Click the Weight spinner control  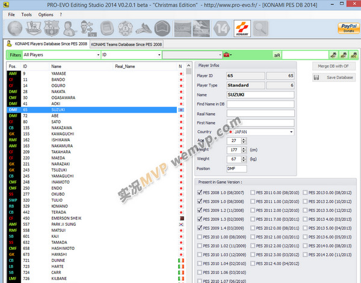(243, 159)
